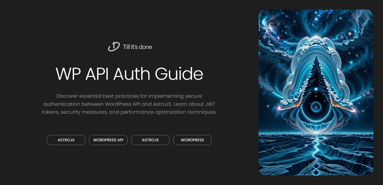Click the WP API Auth Guide heading
The height and width of the screenshot is (185, 383).
tap(129, 74)
